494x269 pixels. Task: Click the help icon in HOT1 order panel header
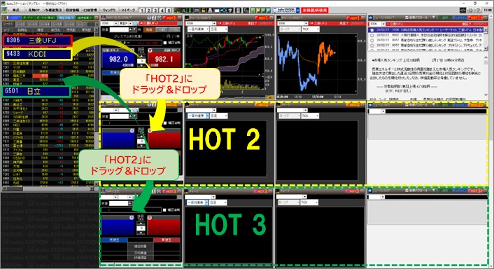point(150,18)
